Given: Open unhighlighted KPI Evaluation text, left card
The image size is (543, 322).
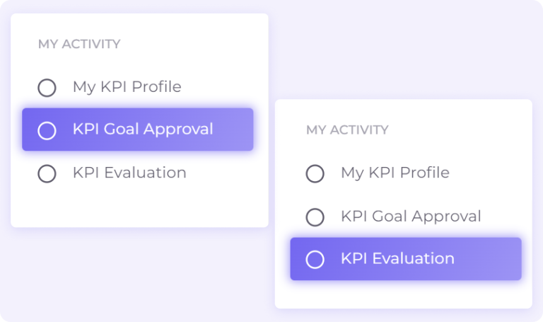Looking at the screenshot, I should coord(129,173).
